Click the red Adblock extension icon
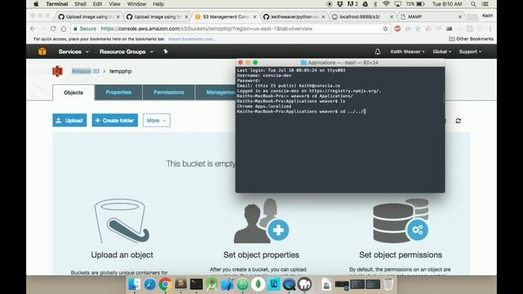523x294 pixels. click(397, 29)
